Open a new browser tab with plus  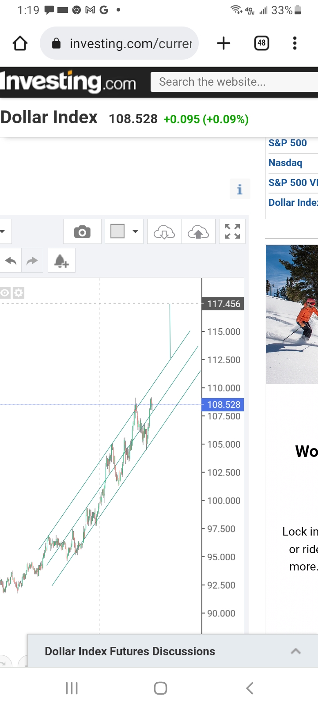coord(224,43)
